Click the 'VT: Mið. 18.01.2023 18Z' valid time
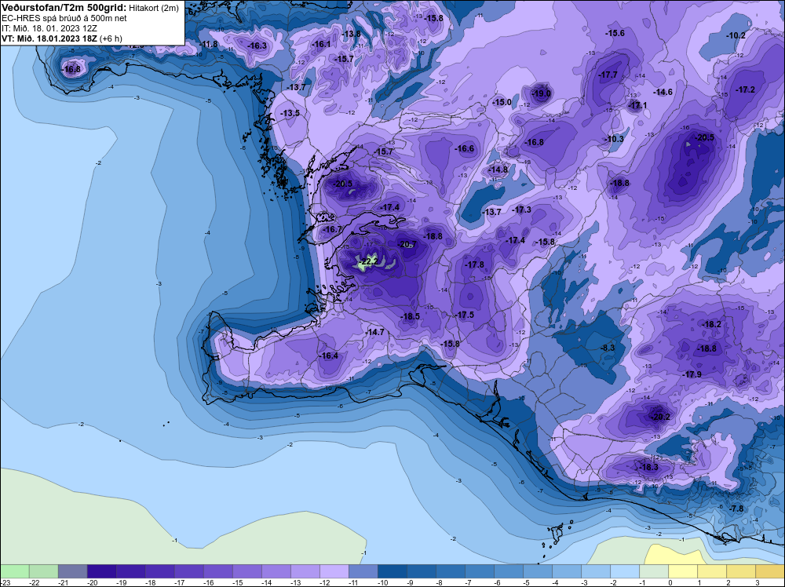 click(50, 38)
